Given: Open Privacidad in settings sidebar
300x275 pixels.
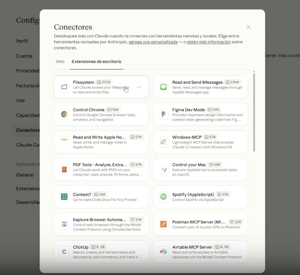Looking at the screenshot, I should (x=28, y=71).
